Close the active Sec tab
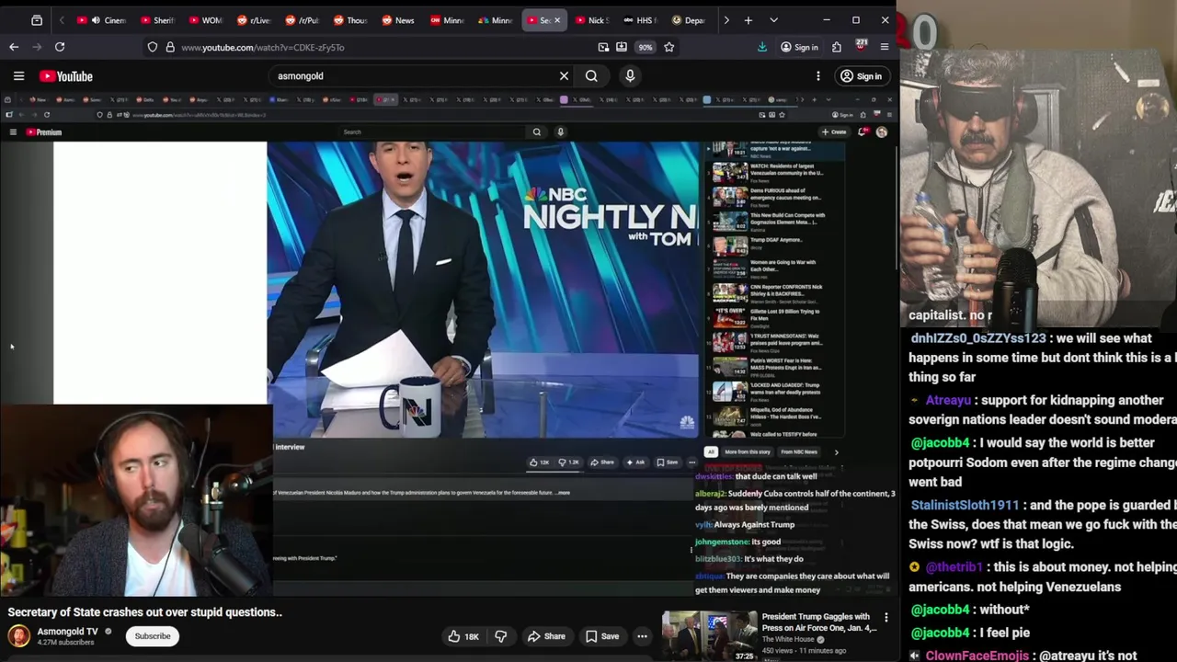1177x662 pixels. pyautogui.click(x=556, y=20)
